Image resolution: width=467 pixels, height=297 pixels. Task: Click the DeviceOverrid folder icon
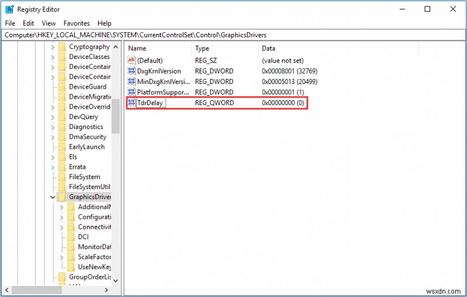(62, 107)
